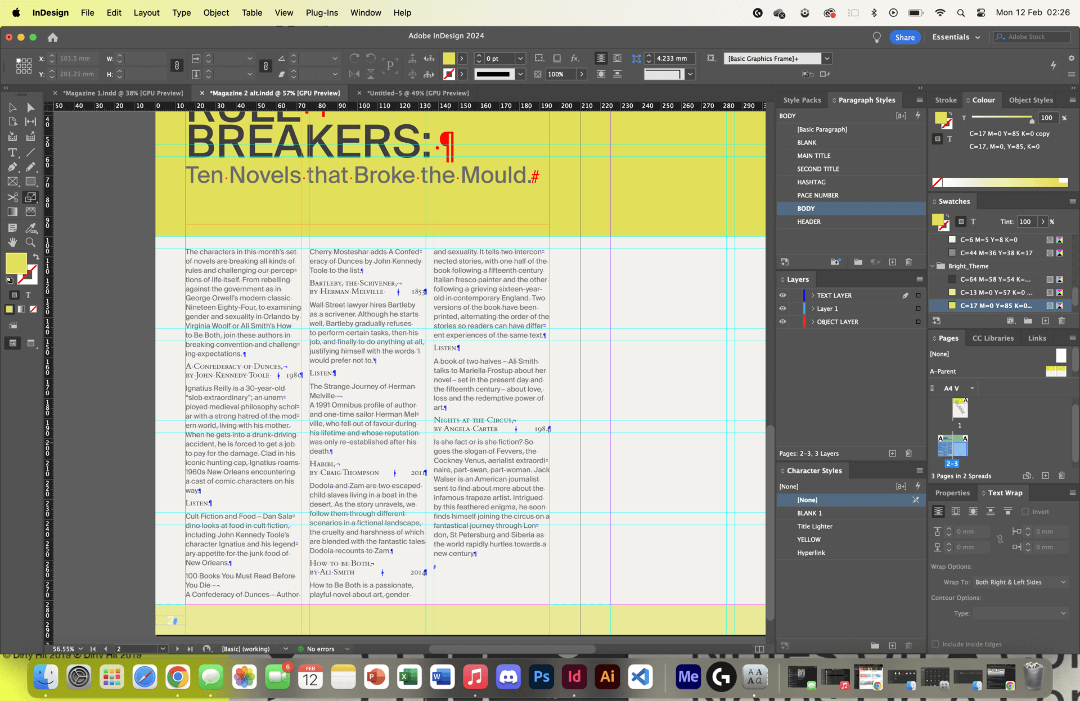
Task: Select the HASHTAG paragraph style
Action: pyautogui.click(x=812, y=182)
